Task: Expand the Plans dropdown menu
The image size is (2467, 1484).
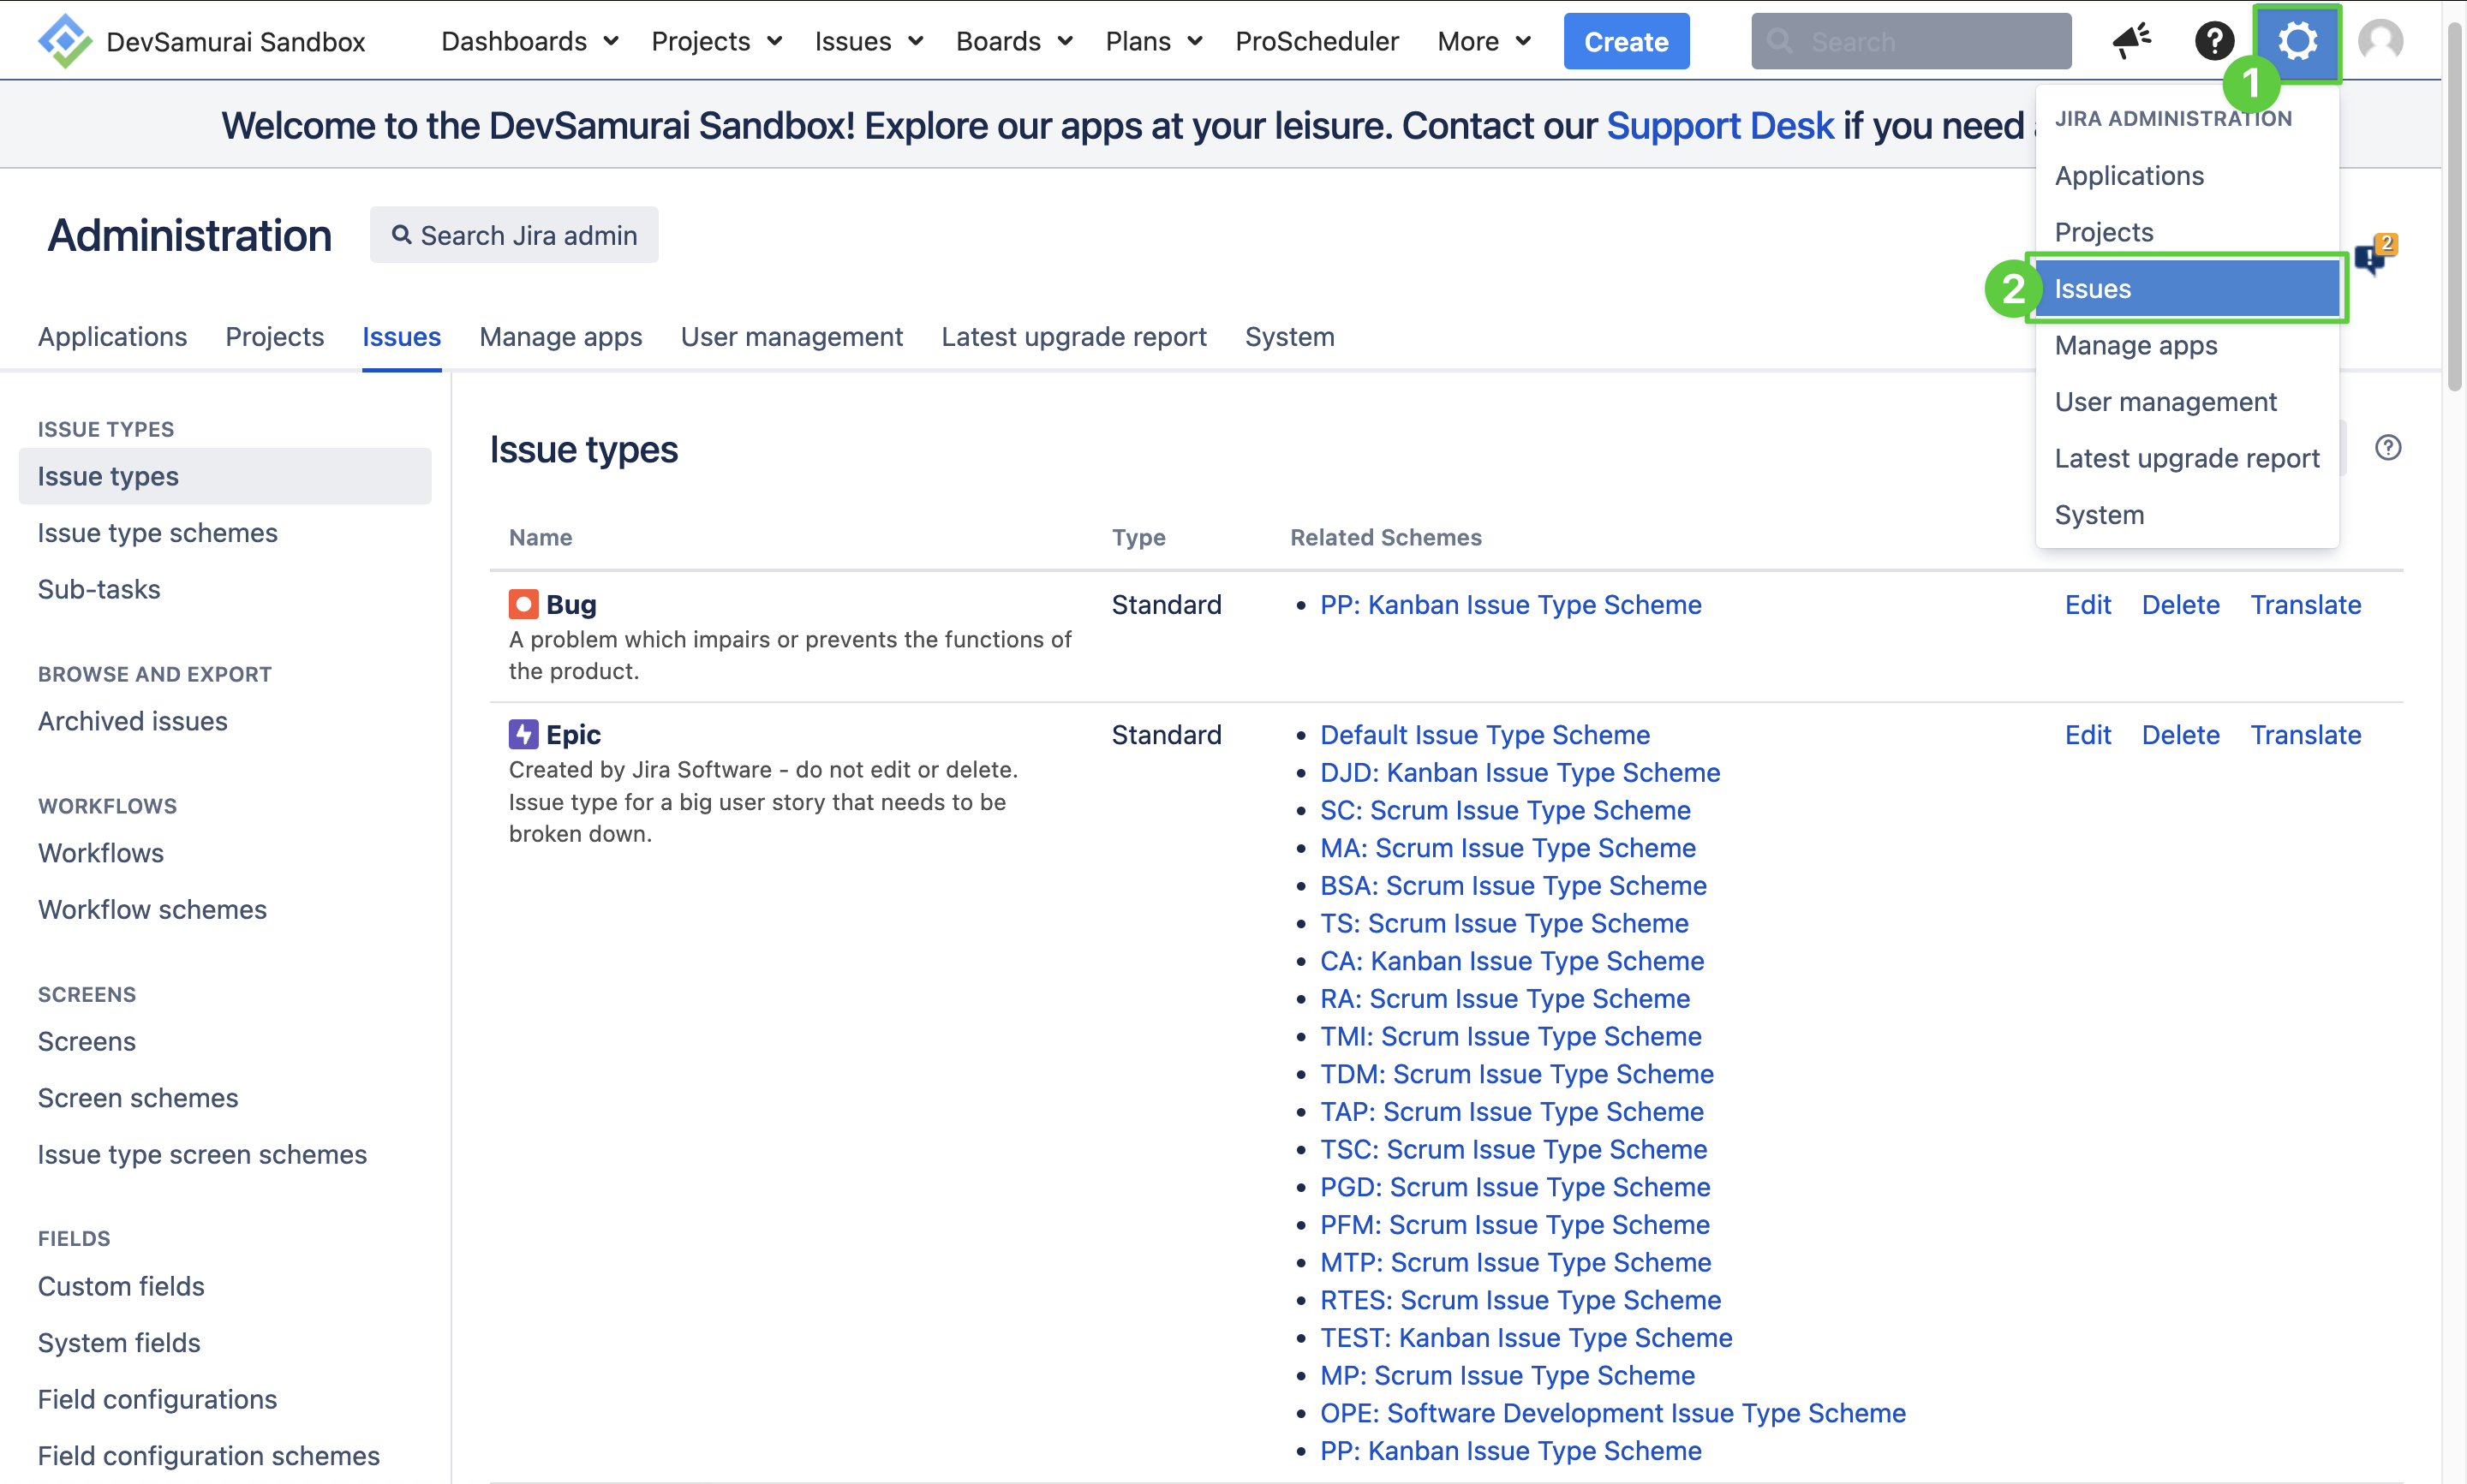Action: point(1153,41)
